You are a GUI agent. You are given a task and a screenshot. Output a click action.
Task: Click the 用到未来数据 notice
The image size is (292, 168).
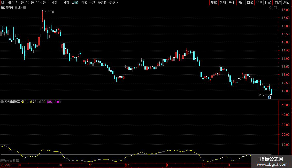click(x=10, y=161)
